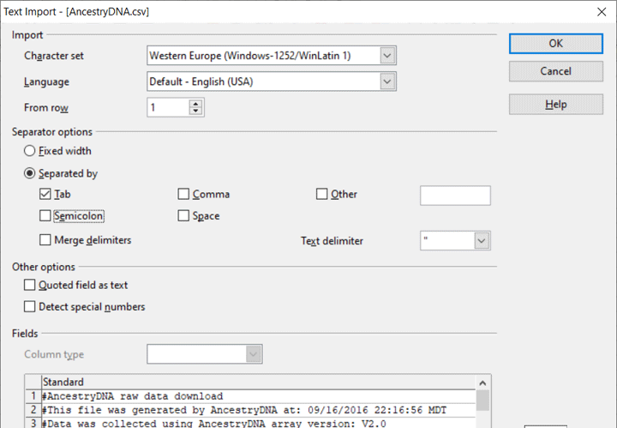Viewport: 617px width, 428px height.
Task: Open the Text delimiter dropdown
Action: pos(482,240)
